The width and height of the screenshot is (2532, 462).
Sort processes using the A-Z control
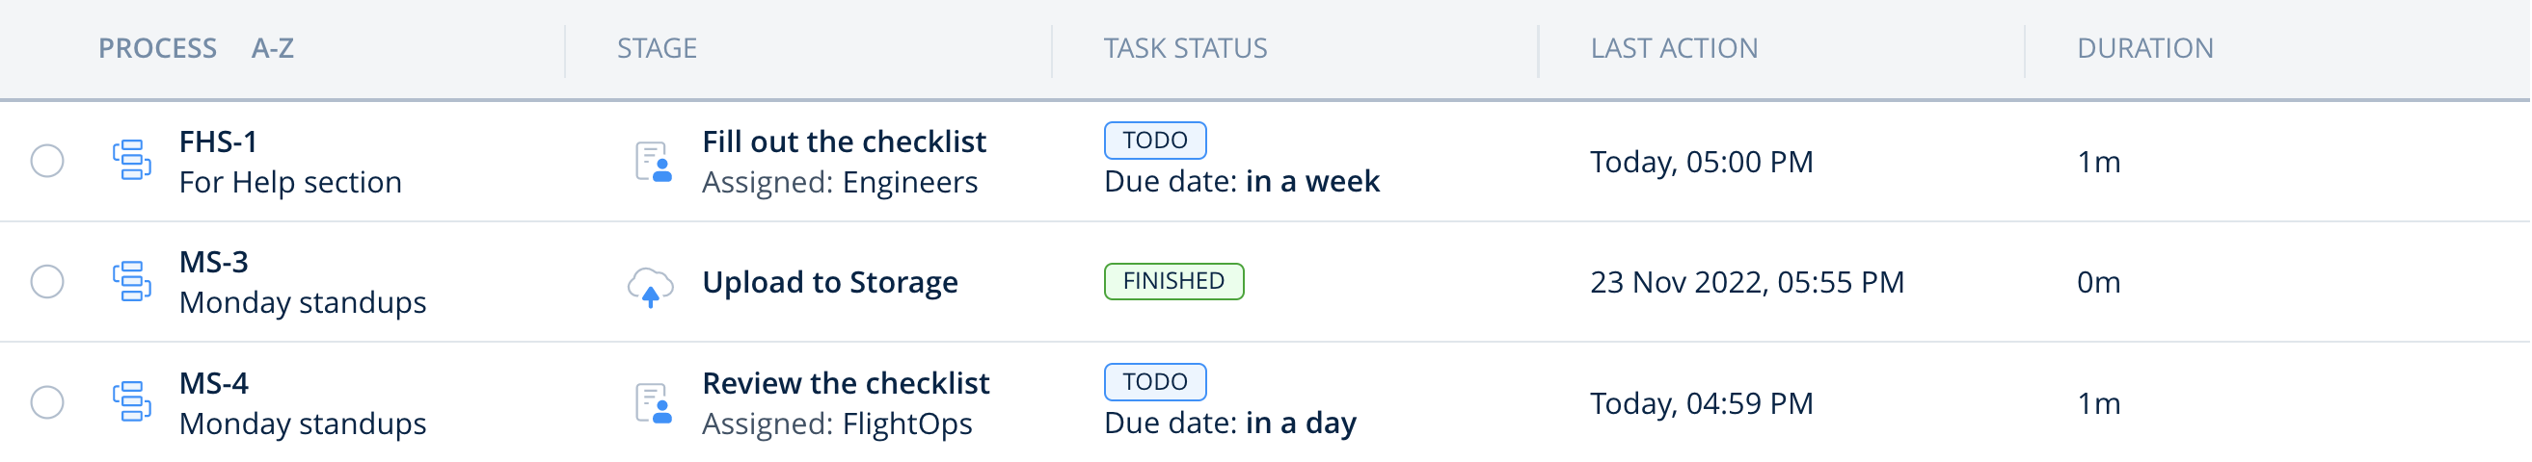pyautogui.click(x=272, y=48)
